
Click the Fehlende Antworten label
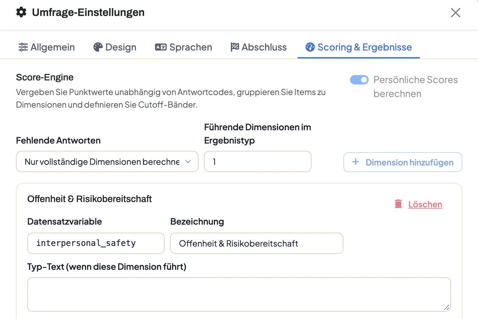pyautogui.click(x=58, y=140)
